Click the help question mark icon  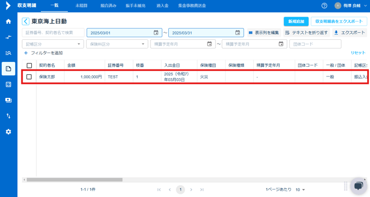[324, 6]
